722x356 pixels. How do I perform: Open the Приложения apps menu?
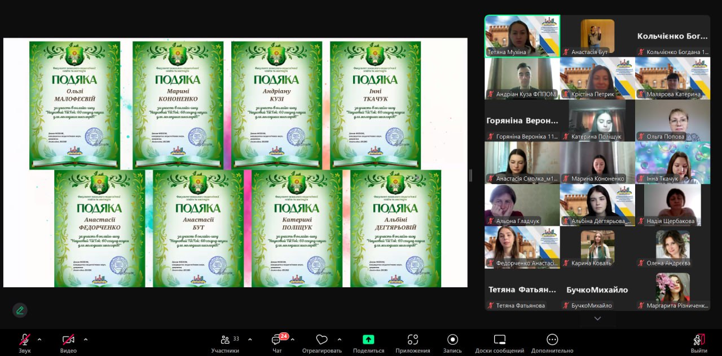(413, 342)
